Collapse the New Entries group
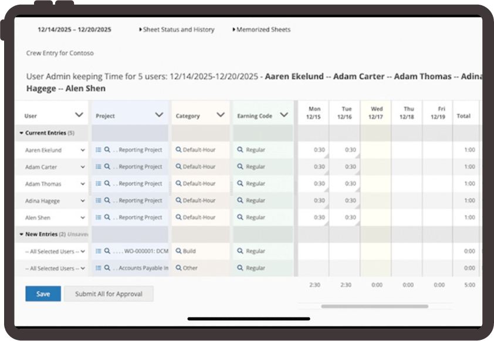 [22, 234]
